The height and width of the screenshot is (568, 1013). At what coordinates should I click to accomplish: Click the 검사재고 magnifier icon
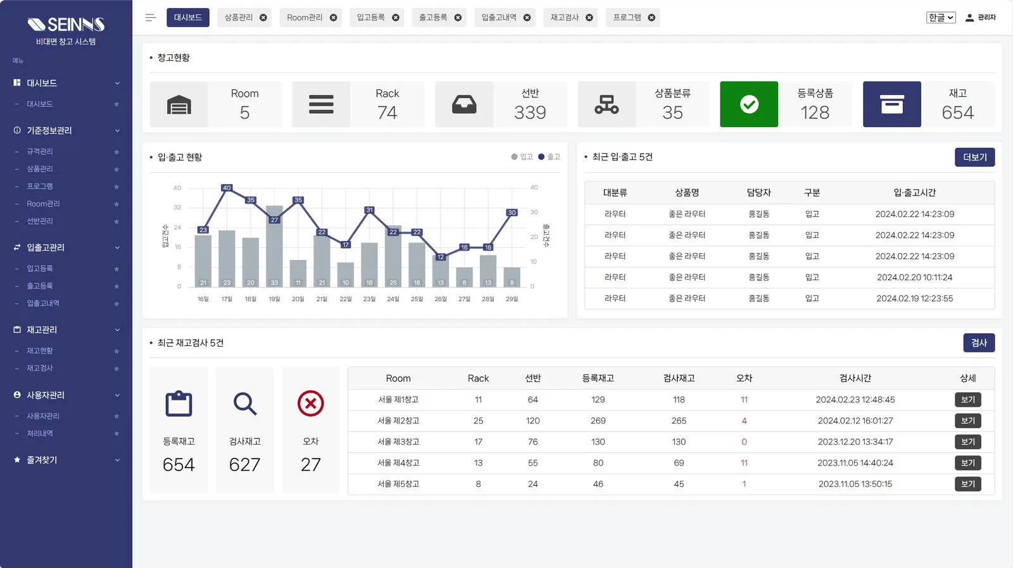coord(245,404)
